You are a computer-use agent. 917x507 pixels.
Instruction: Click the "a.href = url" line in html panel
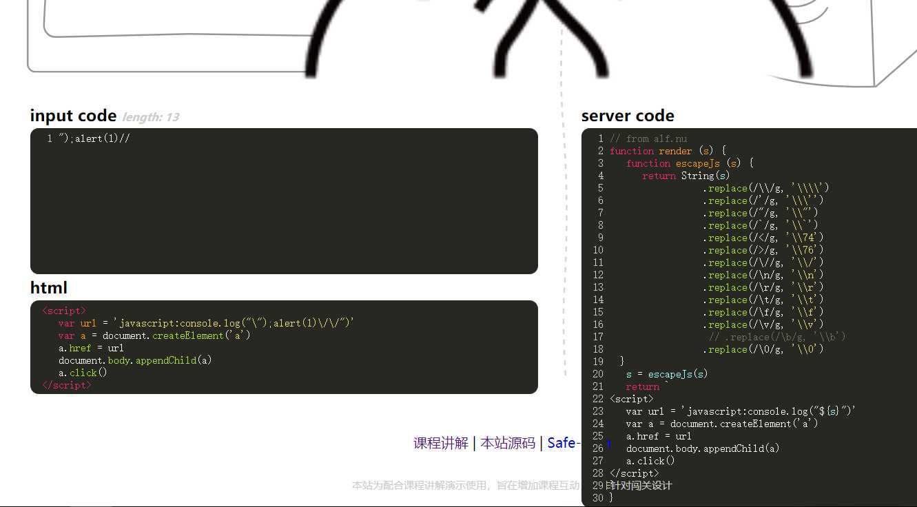91,348
